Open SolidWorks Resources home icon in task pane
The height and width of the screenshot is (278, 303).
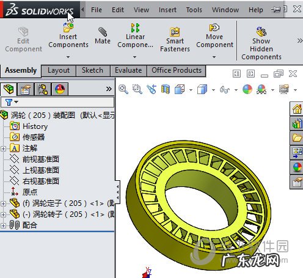pyautogui.click(x=297, y=109)
